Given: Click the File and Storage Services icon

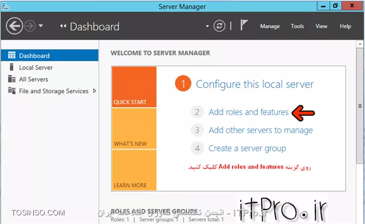Looking at the screenshot, I should 12,90.
